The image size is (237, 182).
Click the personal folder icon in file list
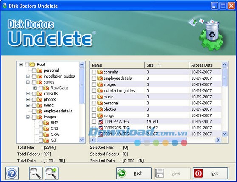pos(100,103)
